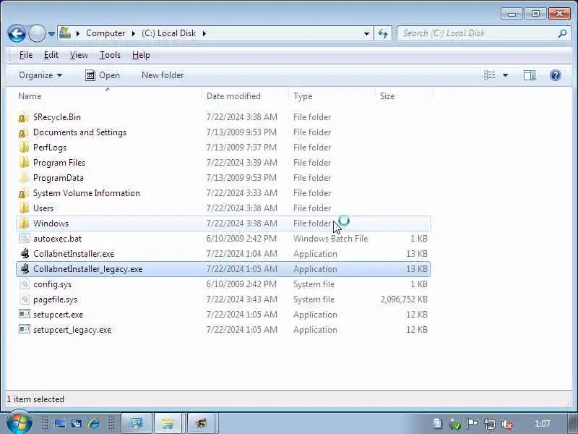Select the setupcert.exe application icon

25,315
